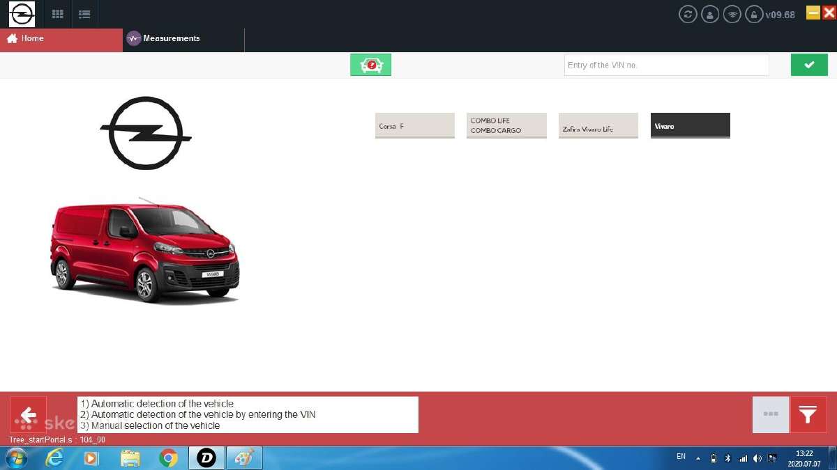The width and height of the screenshot is (837, 470).
Task: Click the Opel logo in the title bar
Action: [x=22, y=14]
